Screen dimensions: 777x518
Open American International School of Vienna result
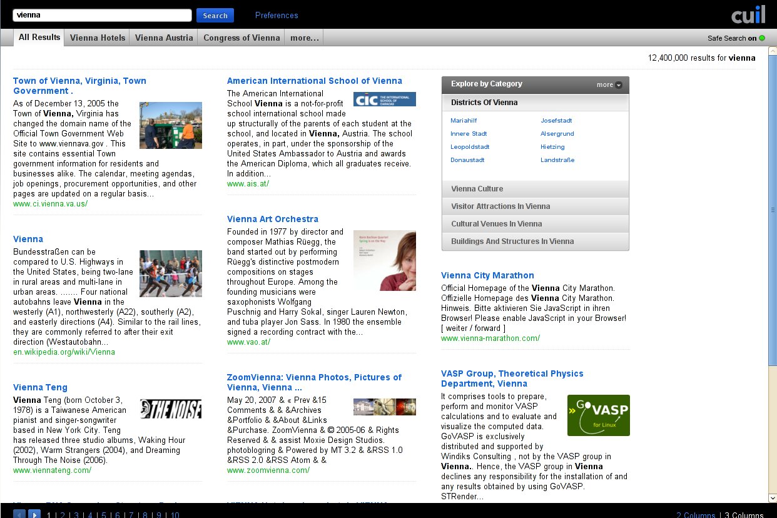315,81
